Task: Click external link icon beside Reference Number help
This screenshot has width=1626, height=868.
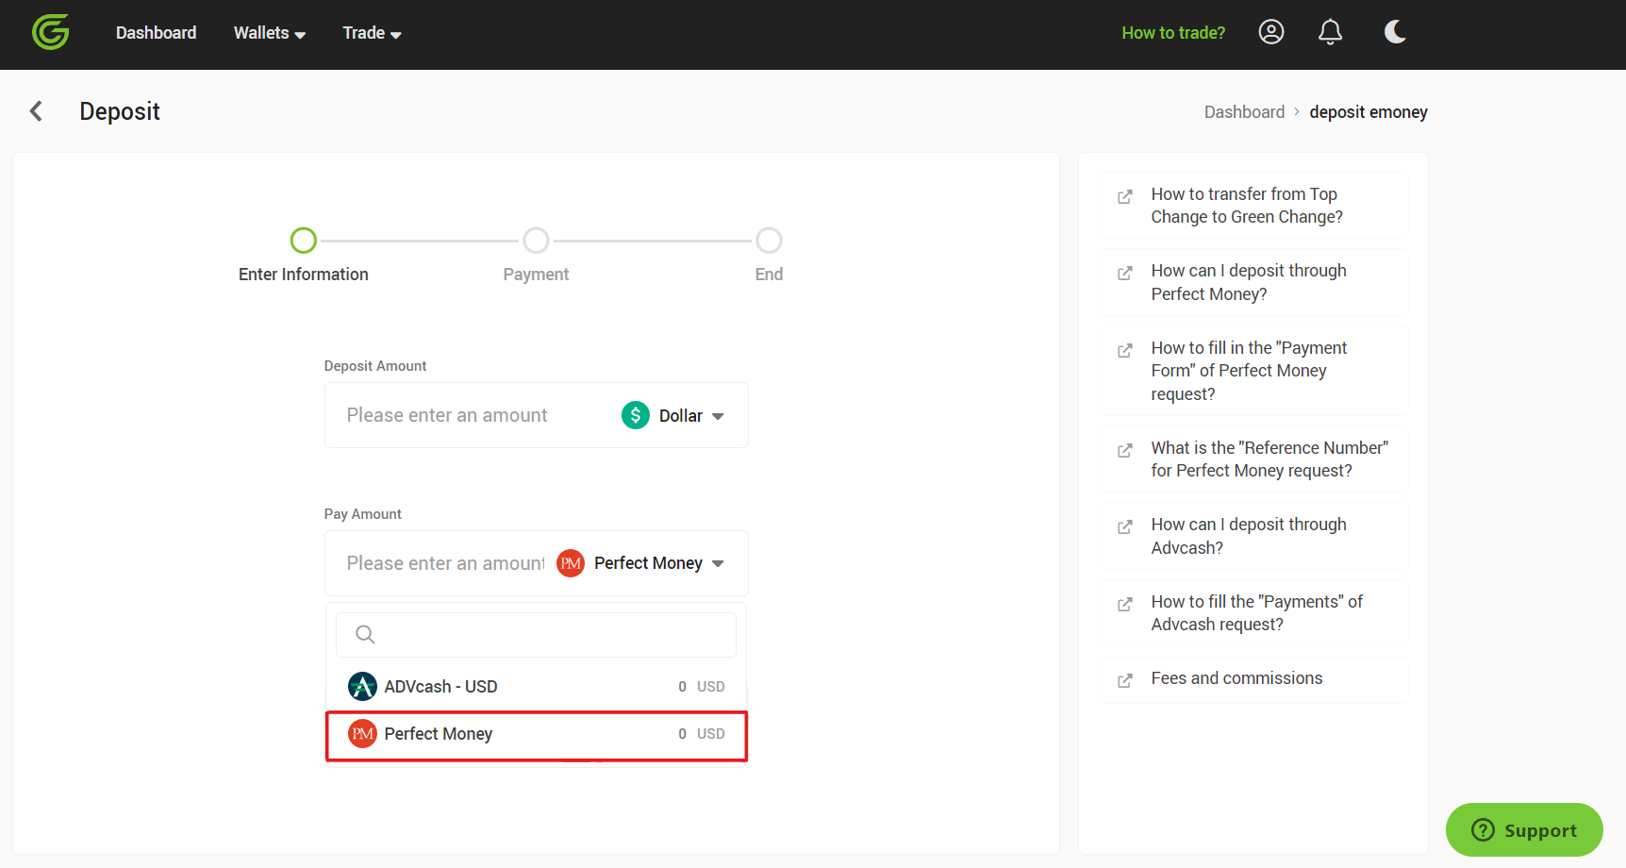Action: pos(1125,451)
